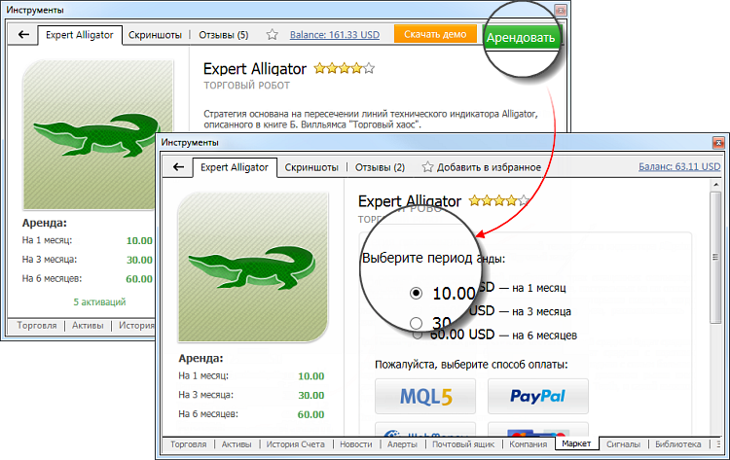Image resolution: width=730 pixels, height=460 pixels.
Task: Click back arrow in rear Инструменты window
Action: tap(23, 34)
